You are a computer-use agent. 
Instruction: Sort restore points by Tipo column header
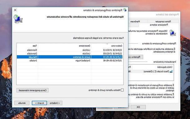pyautogui.click(x=27, y=46)
